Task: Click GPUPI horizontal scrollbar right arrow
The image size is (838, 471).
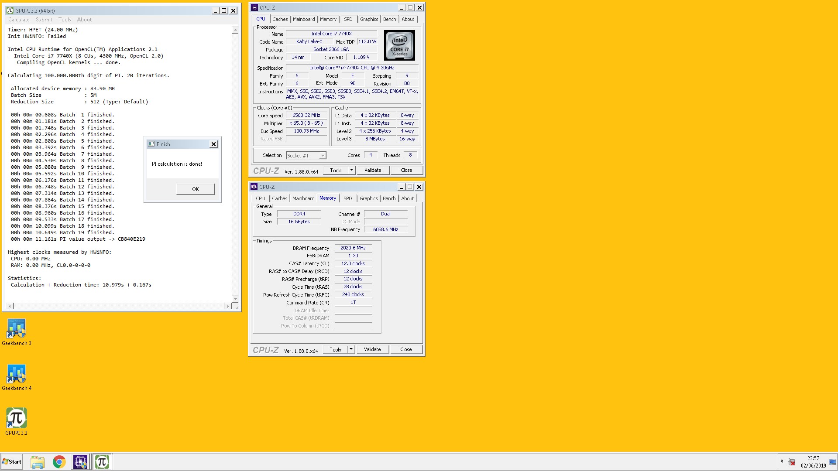Action: (228, 306)
